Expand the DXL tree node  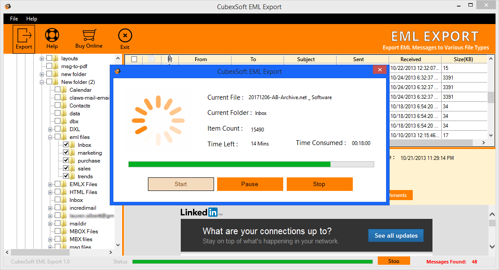(x=50, y=129)
